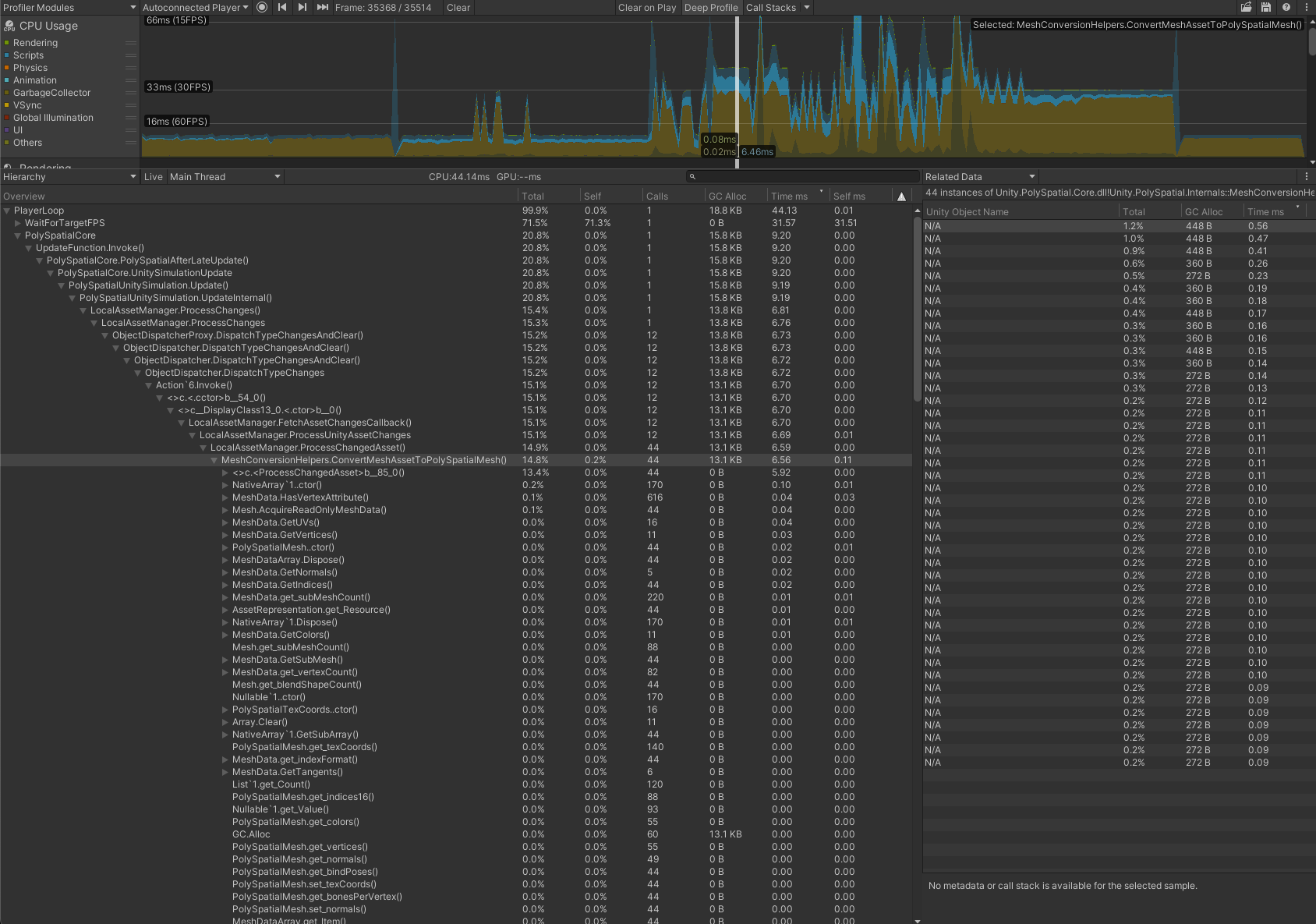Switch the view using the Hierarchy dropdown
The image size is (1316, 924).
pyautogui.click(x=69, y=177)
